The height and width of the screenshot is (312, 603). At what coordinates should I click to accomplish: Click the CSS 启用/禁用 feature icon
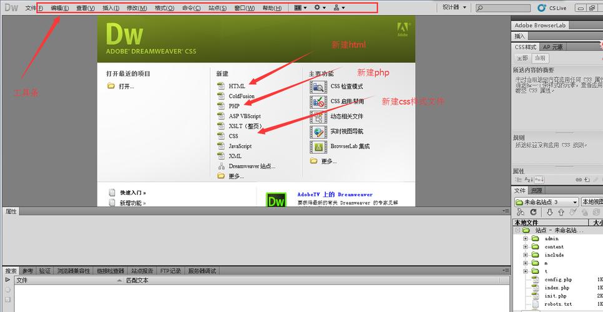318,102
